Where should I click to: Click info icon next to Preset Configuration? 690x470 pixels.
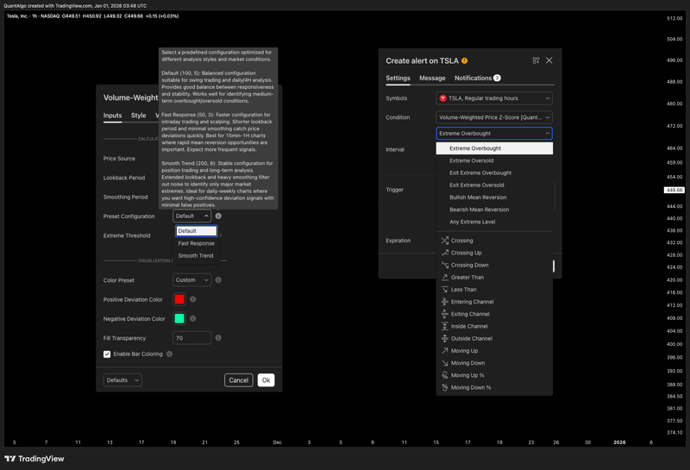[219, 216]
